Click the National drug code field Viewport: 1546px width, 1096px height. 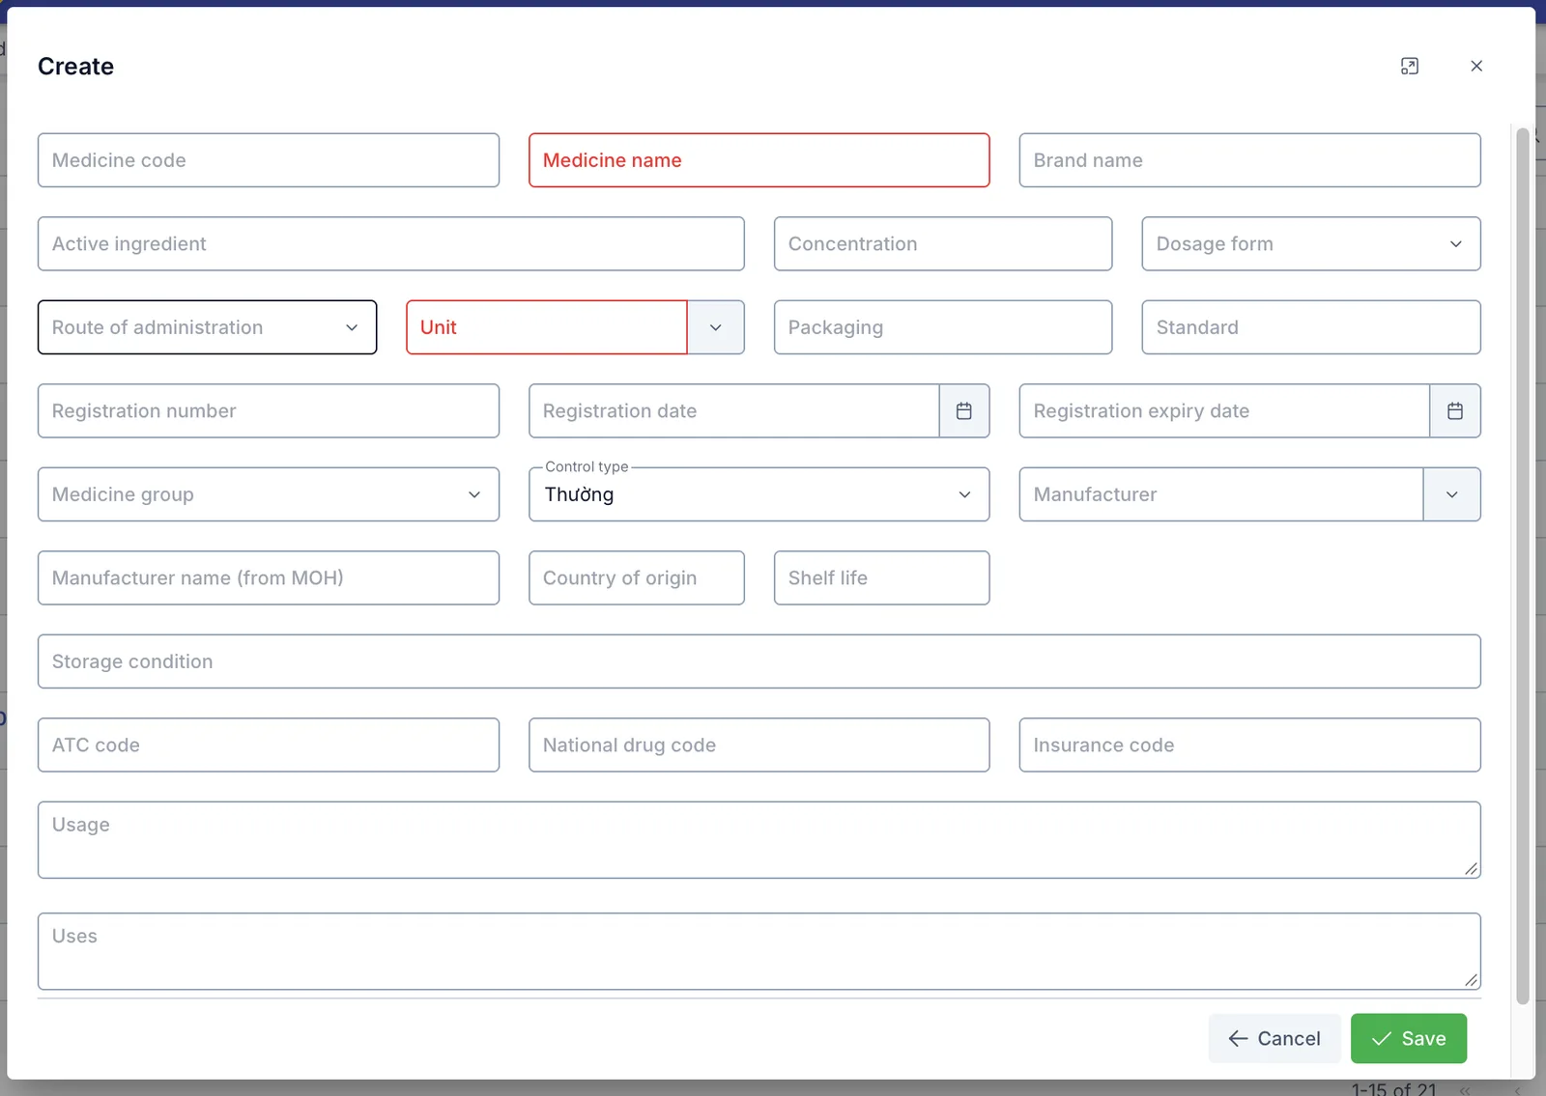759,745
